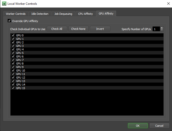Uncheck the GPU 14 checkbox
The image size is (172, 131).
tap(13, 84)
